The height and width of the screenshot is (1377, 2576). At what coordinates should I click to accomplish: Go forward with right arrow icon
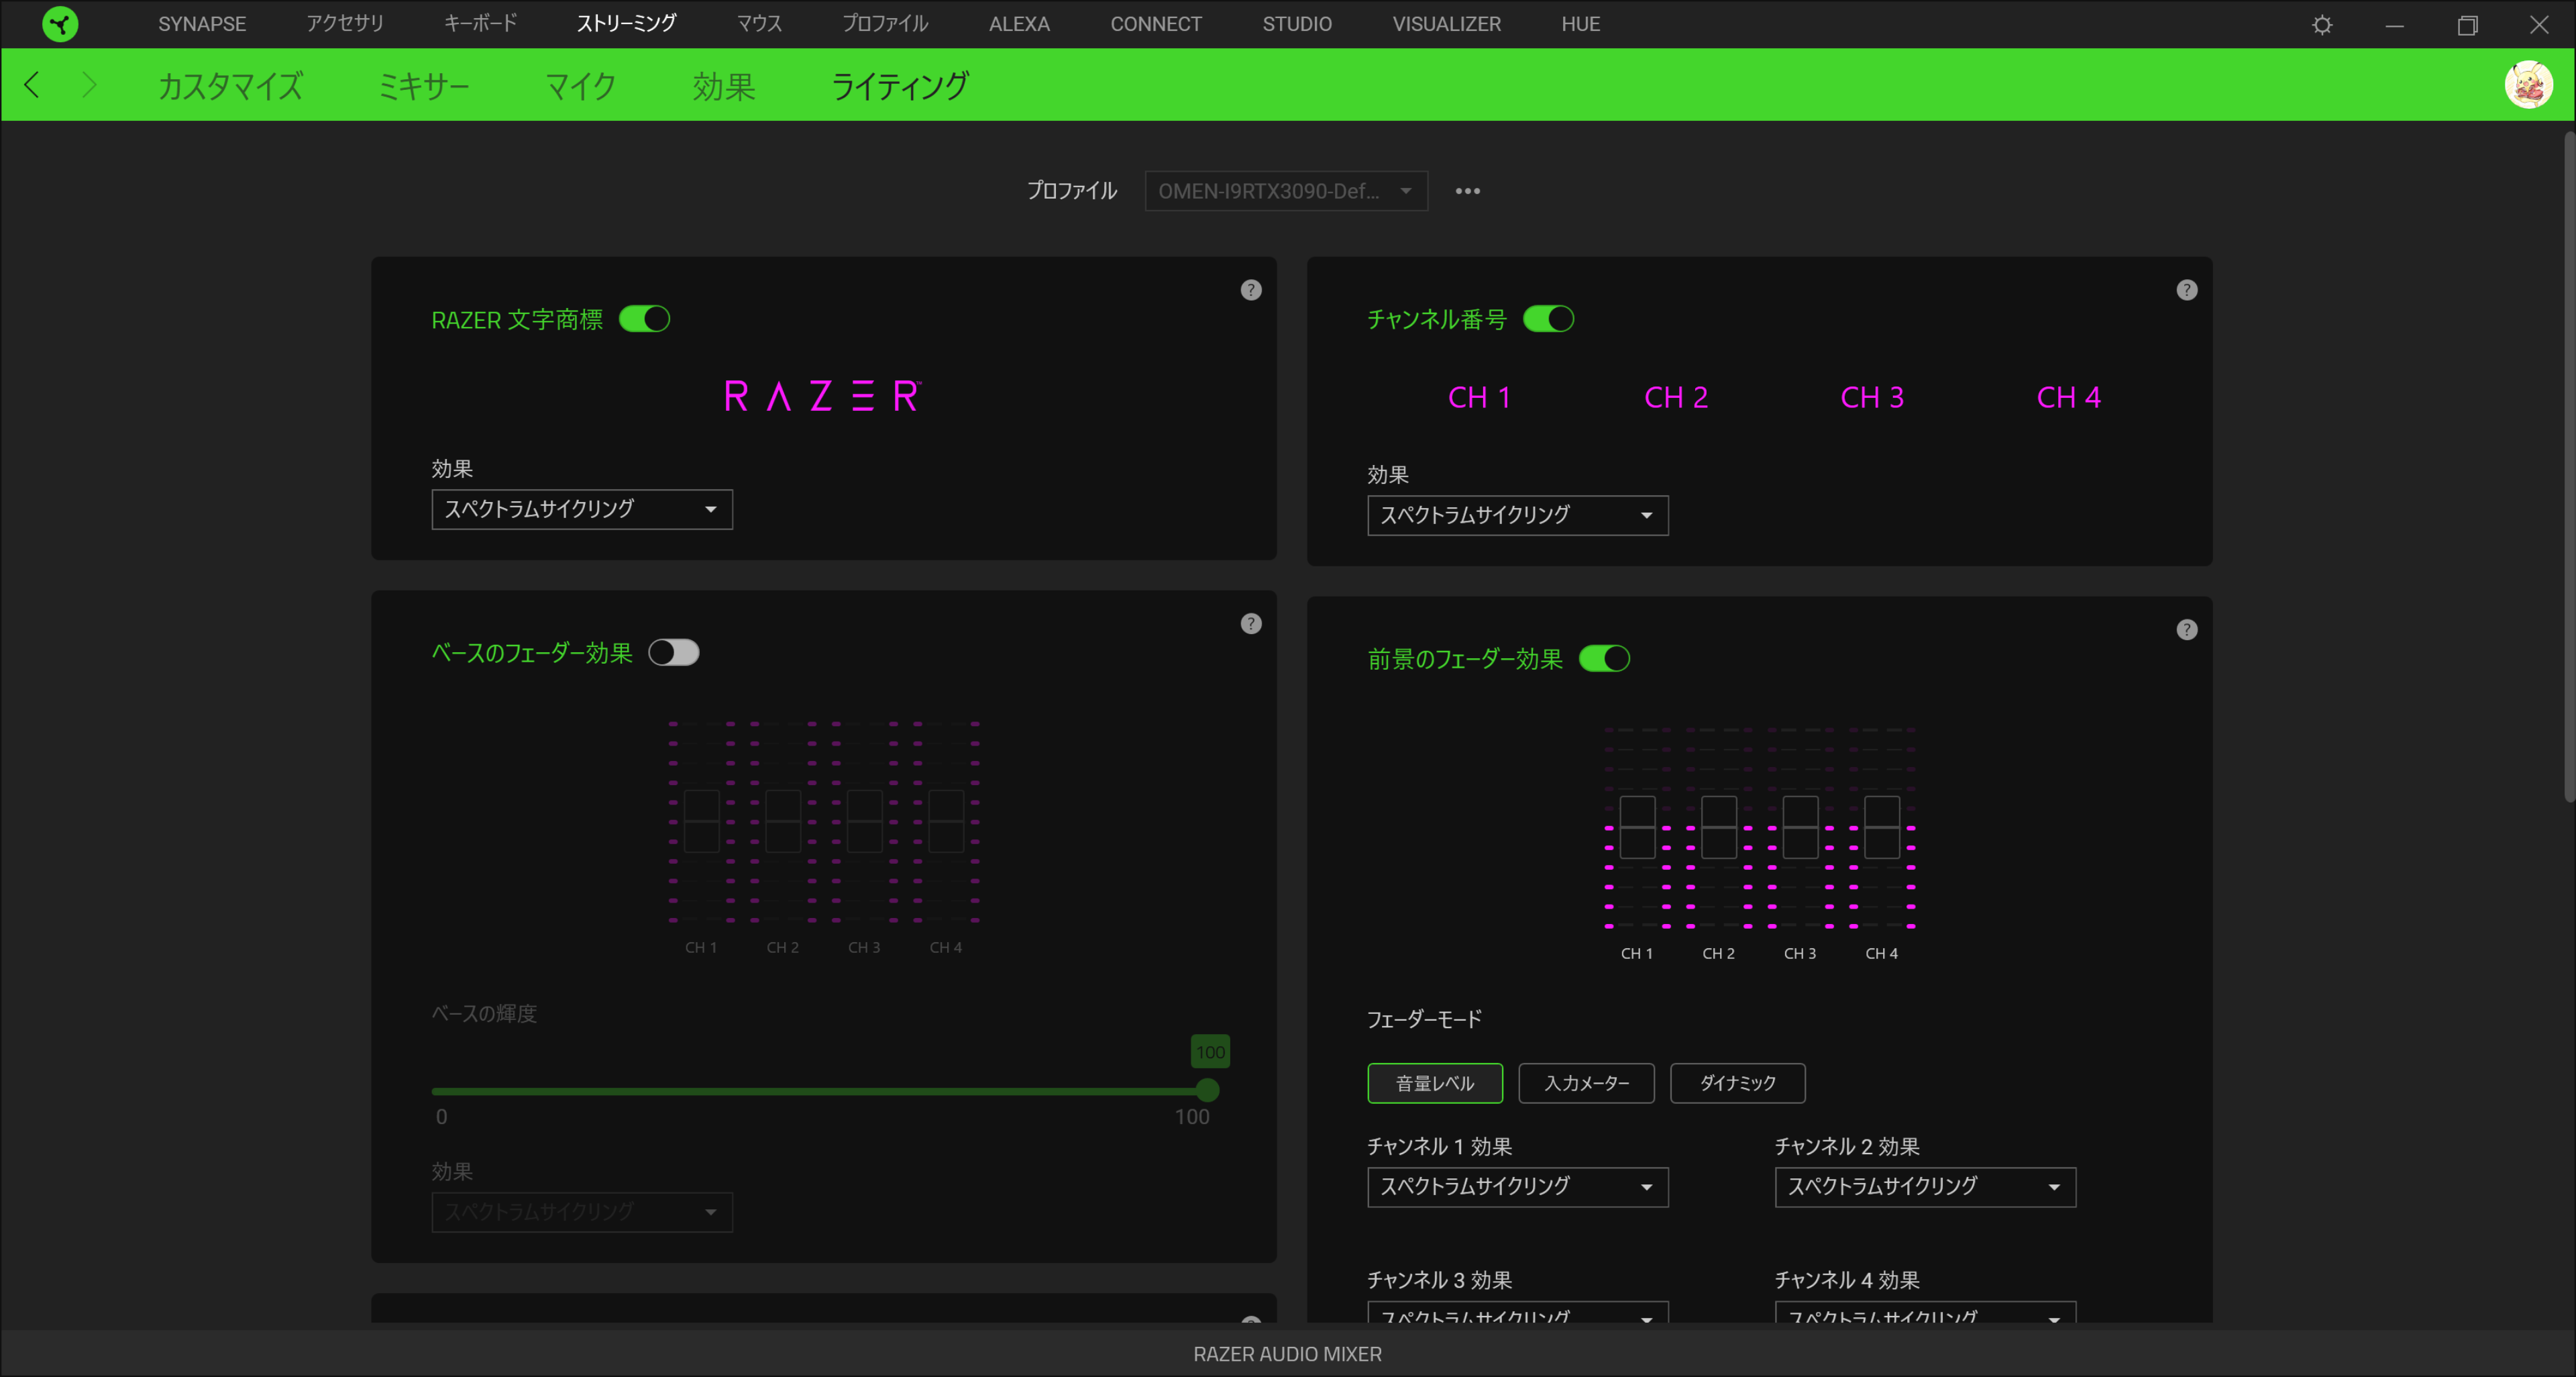click(89, 85)
